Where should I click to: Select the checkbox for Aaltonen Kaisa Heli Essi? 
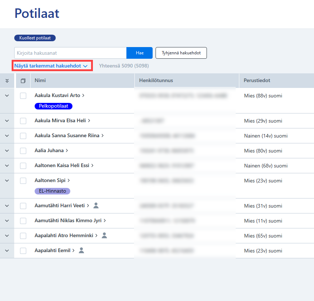[x=23, y=166]
